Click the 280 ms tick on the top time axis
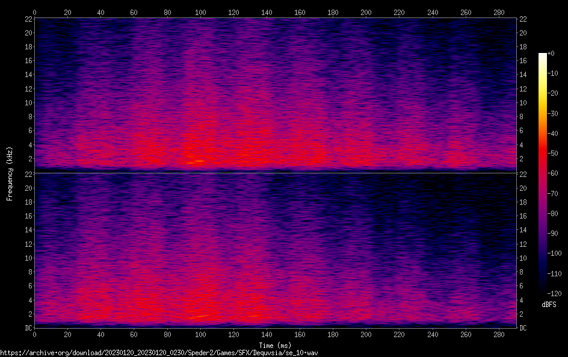Screen dimensions: 568x357 coord(498,12)
